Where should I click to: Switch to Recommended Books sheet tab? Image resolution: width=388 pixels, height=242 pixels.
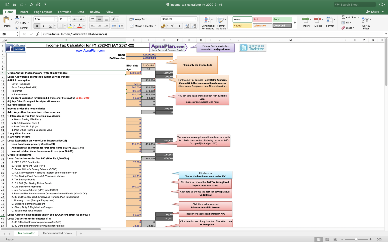pyautogui.click(x=57, y=233)
